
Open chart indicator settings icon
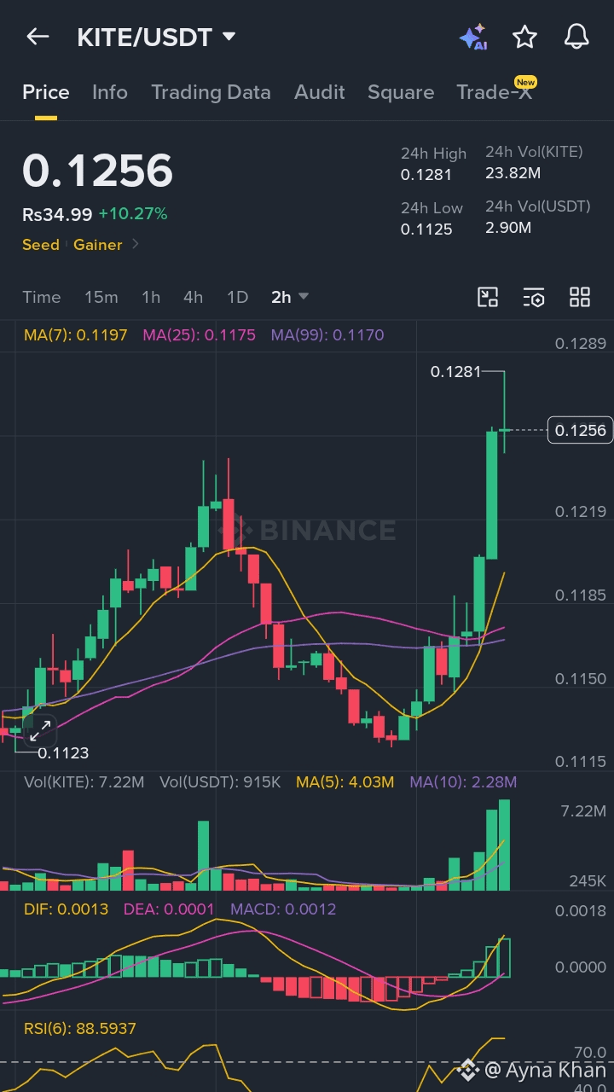coord(534,297)
